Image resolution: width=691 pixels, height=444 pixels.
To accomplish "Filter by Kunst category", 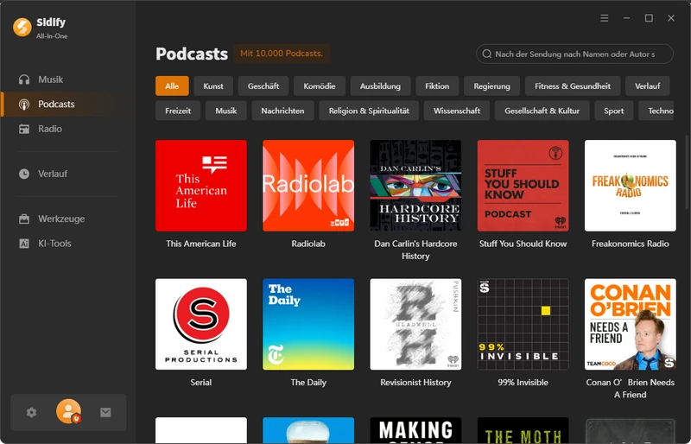I will (213, 86).
